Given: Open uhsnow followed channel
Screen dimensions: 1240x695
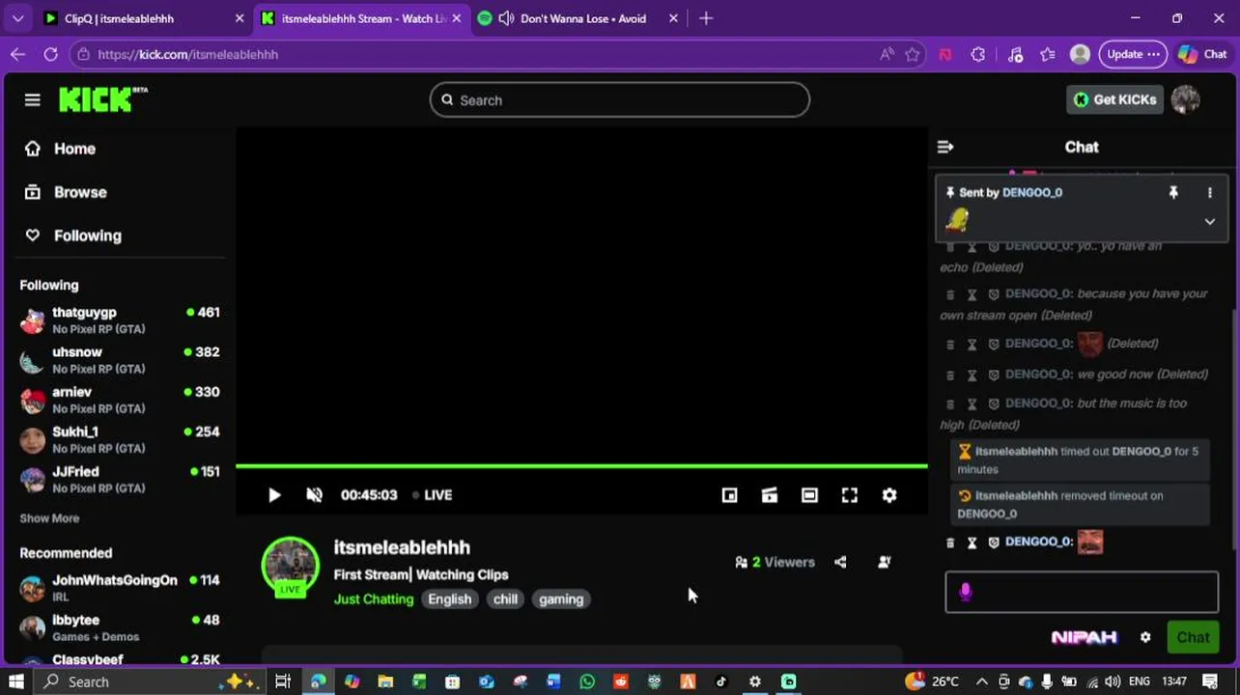Looking at the screenshot, I should (x=120, y=359).
